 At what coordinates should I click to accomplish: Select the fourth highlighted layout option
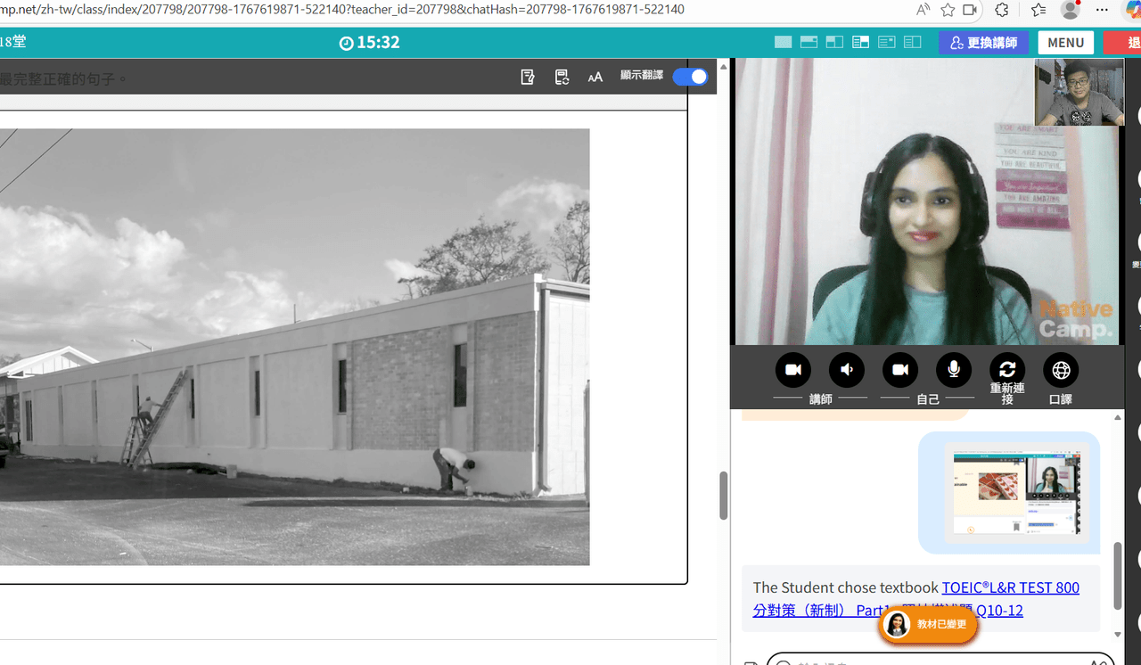(860, 42)
